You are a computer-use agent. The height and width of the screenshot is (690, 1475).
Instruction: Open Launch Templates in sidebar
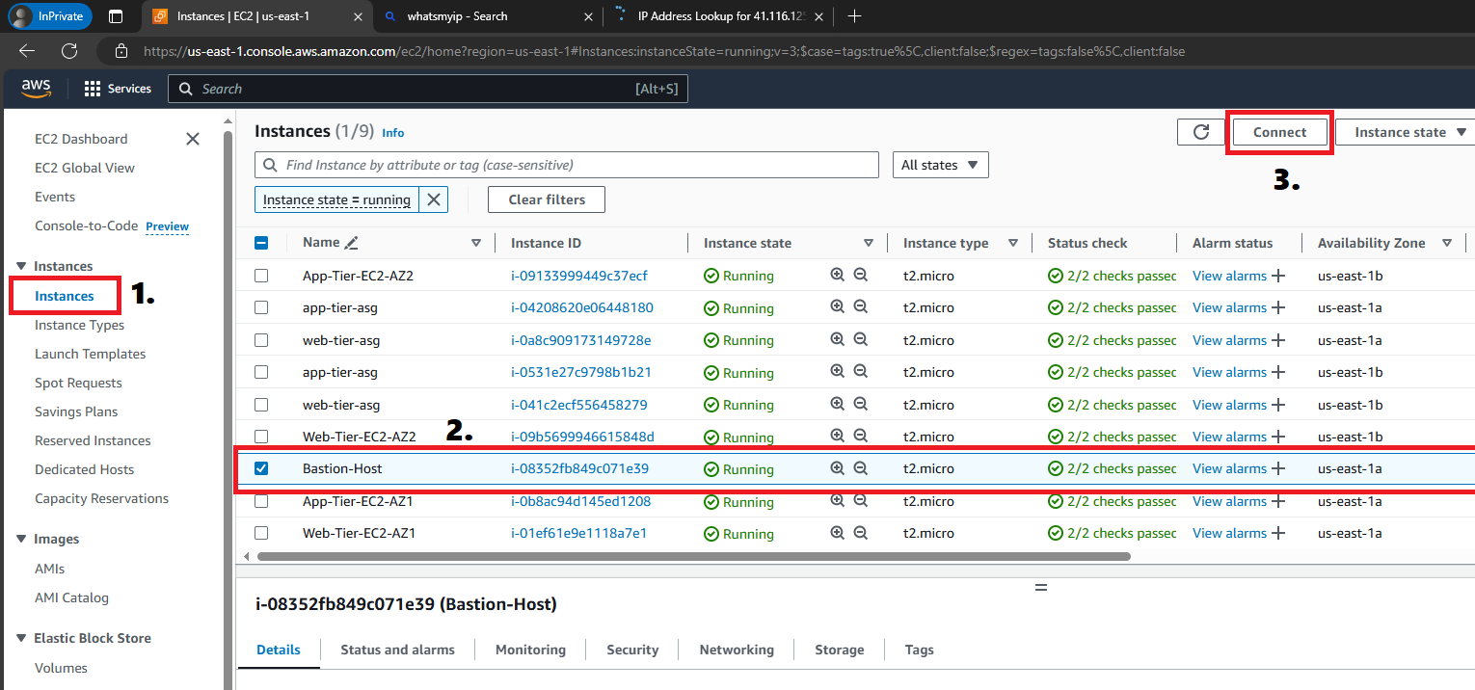click(91, 354)
